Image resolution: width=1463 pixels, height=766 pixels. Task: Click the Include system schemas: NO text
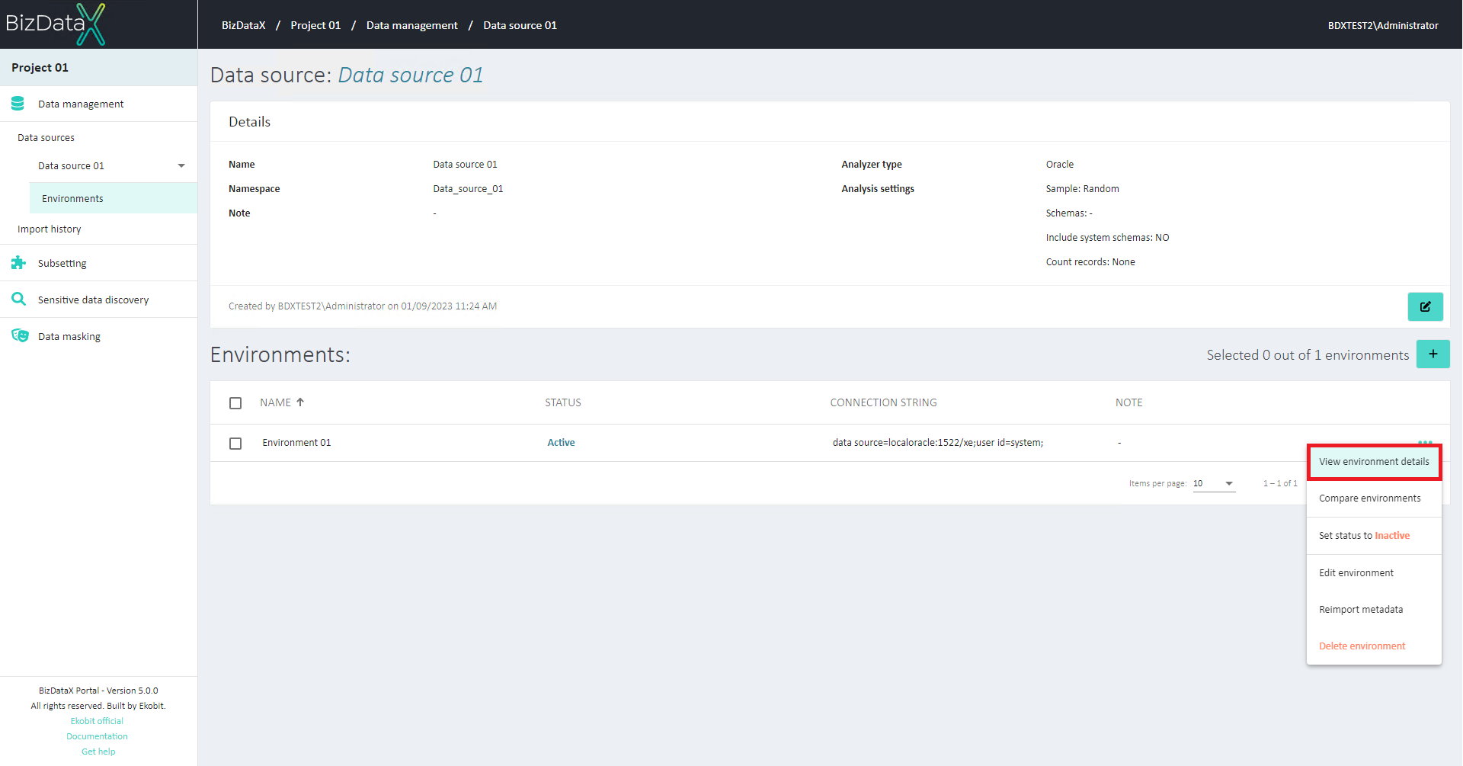click(1107, 238)
